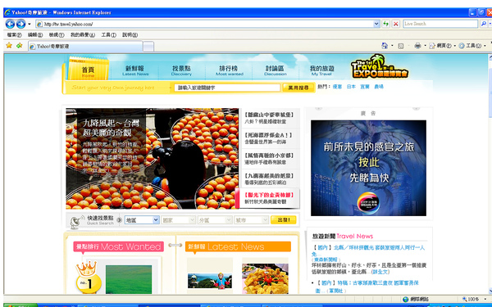
Task: Expand the Print dropdown arrow
Action: tap(425, 46)
